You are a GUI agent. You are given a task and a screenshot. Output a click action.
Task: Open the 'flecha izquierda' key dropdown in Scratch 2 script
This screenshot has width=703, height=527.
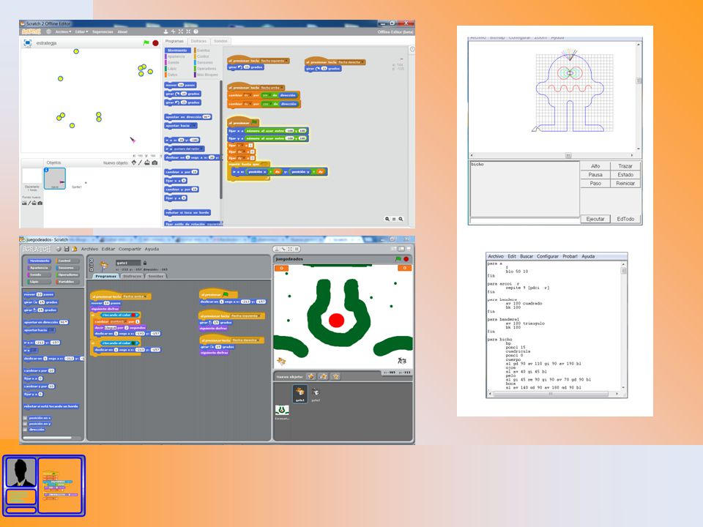(275, 61)
